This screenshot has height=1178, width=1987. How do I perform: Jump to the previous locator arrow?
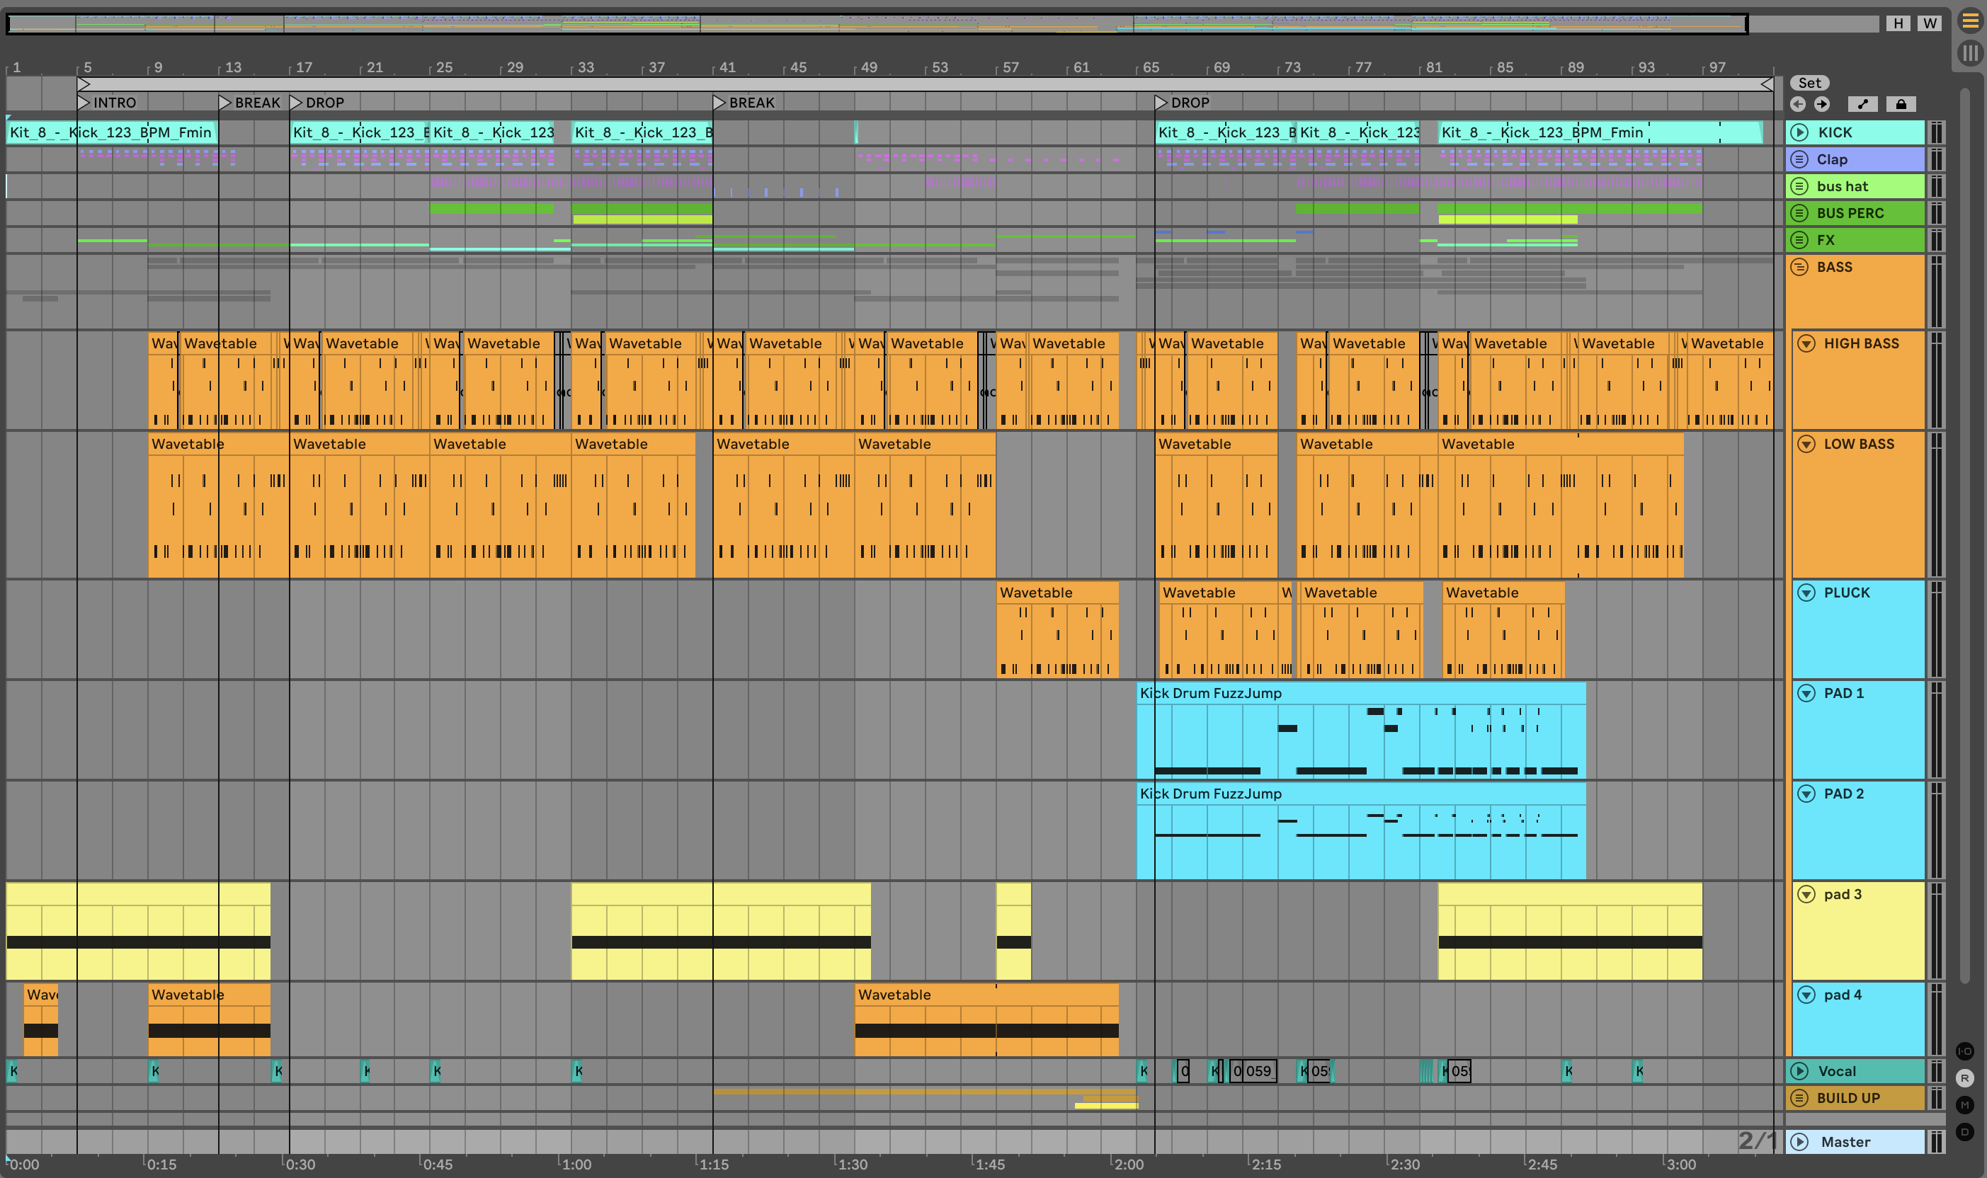tap(1798, 104)
